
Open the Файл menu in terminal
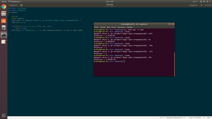(96, 27)
